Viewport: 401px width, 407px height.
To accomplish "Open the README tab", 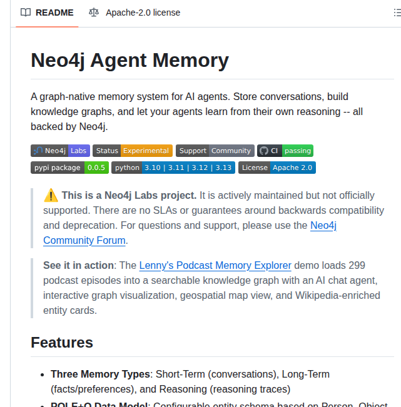I will [47, 13].
